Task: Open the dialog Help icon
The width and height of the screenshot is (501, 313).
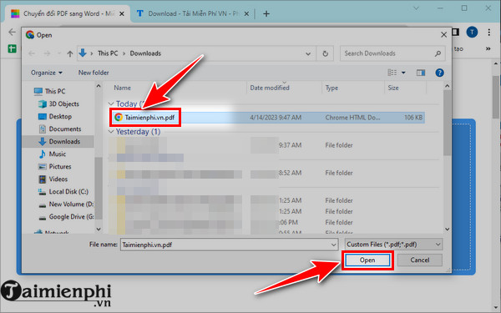Action: pos(440,73)
